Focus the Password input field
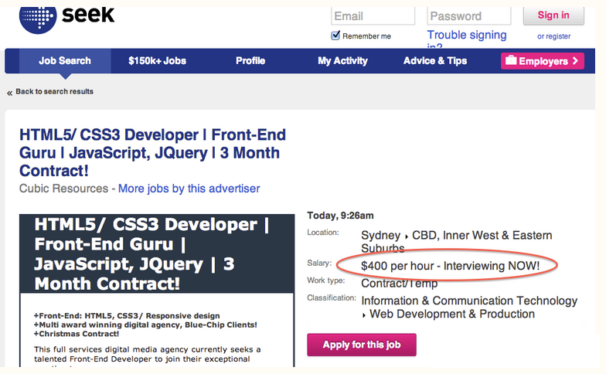Screen dimensions: 606x374 pyautogui.click(x=470, y=16)
